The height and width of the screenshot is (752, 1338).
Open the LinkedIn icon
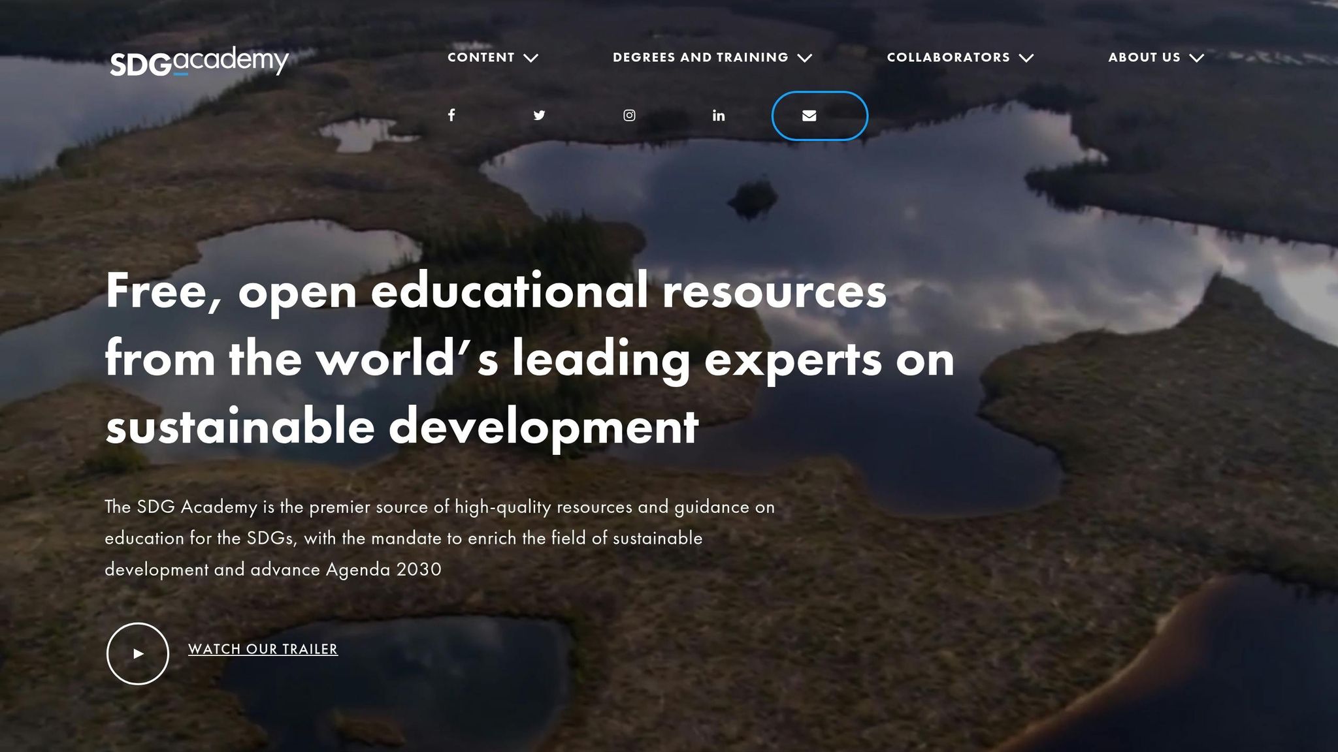tap(719, 116)
